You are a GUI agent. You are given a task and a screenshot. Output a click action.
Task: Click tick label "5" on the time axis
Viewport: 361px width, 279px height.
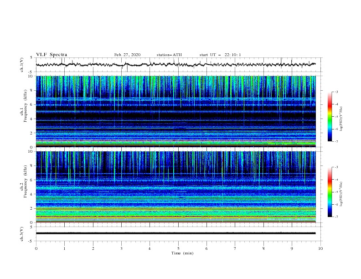178,248
